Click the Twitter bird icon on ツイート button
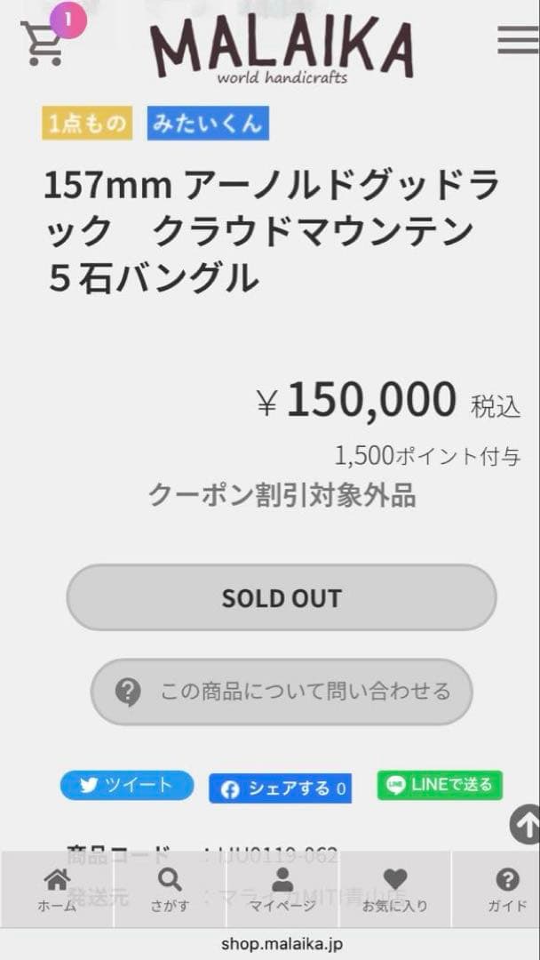The height and width of the screenshot is (960, 540). [x=89, y=785]
